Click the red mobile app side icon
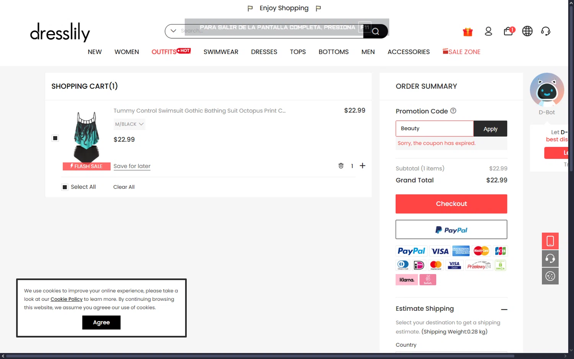The width and height of the screenshot is (574, 359). click(x=550, y=241)
